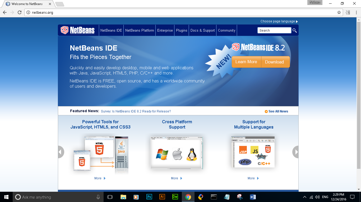Click the search magnifier icon
361x202 pixels.
[x=295, y=31]
